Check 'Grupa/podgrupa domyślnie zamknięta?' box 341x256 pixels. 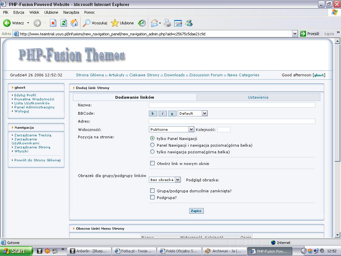(x=153, y=191)
